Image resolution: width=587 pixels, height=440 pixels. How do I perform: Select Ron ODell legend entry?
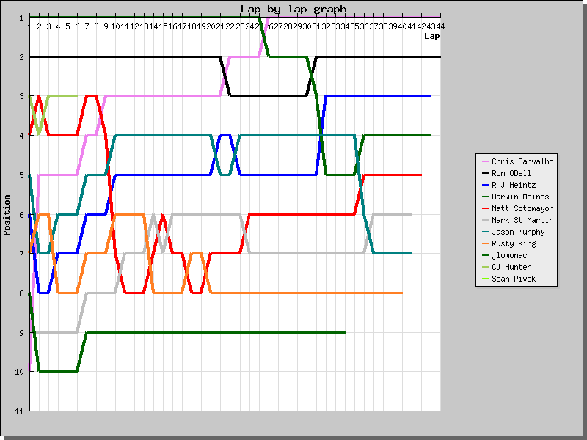tap(511, 173)
